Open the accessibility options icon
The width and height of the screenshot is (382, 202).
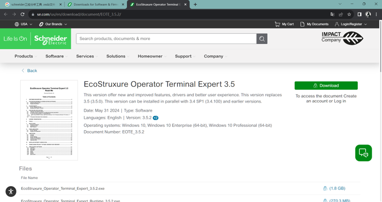[11, 191]
